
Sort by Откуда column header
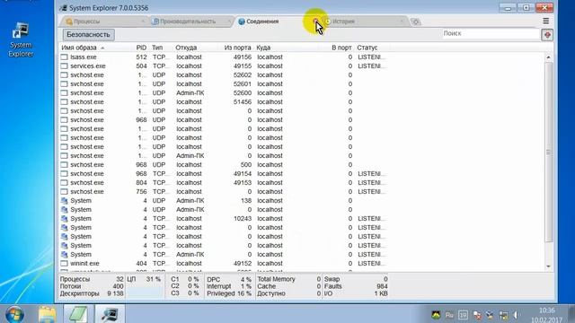tap(186, 48)
